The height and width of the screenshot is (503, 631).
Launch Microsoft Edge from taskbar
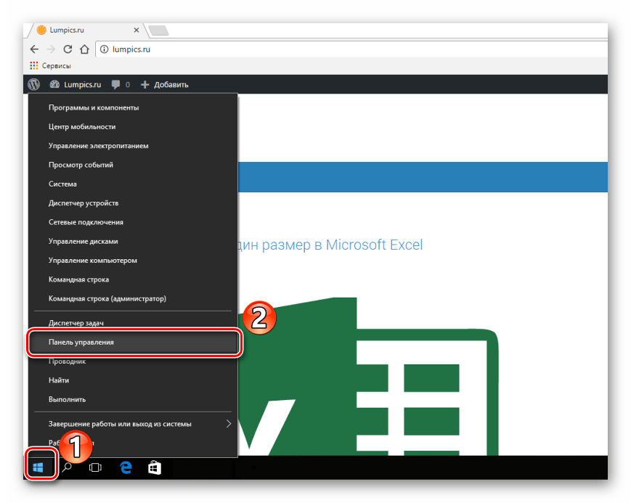126,468
